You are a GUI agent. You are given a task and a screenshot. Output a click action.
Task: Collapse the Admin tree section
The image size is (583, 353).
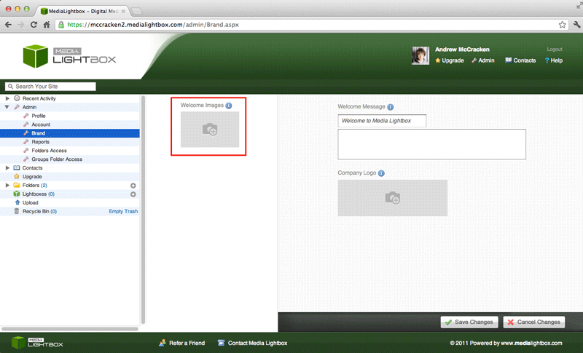[7, 107]
